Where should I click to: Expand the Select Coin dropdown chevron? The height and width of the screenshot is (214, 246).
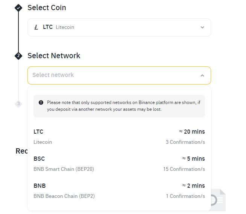click(x=202, y=27)
